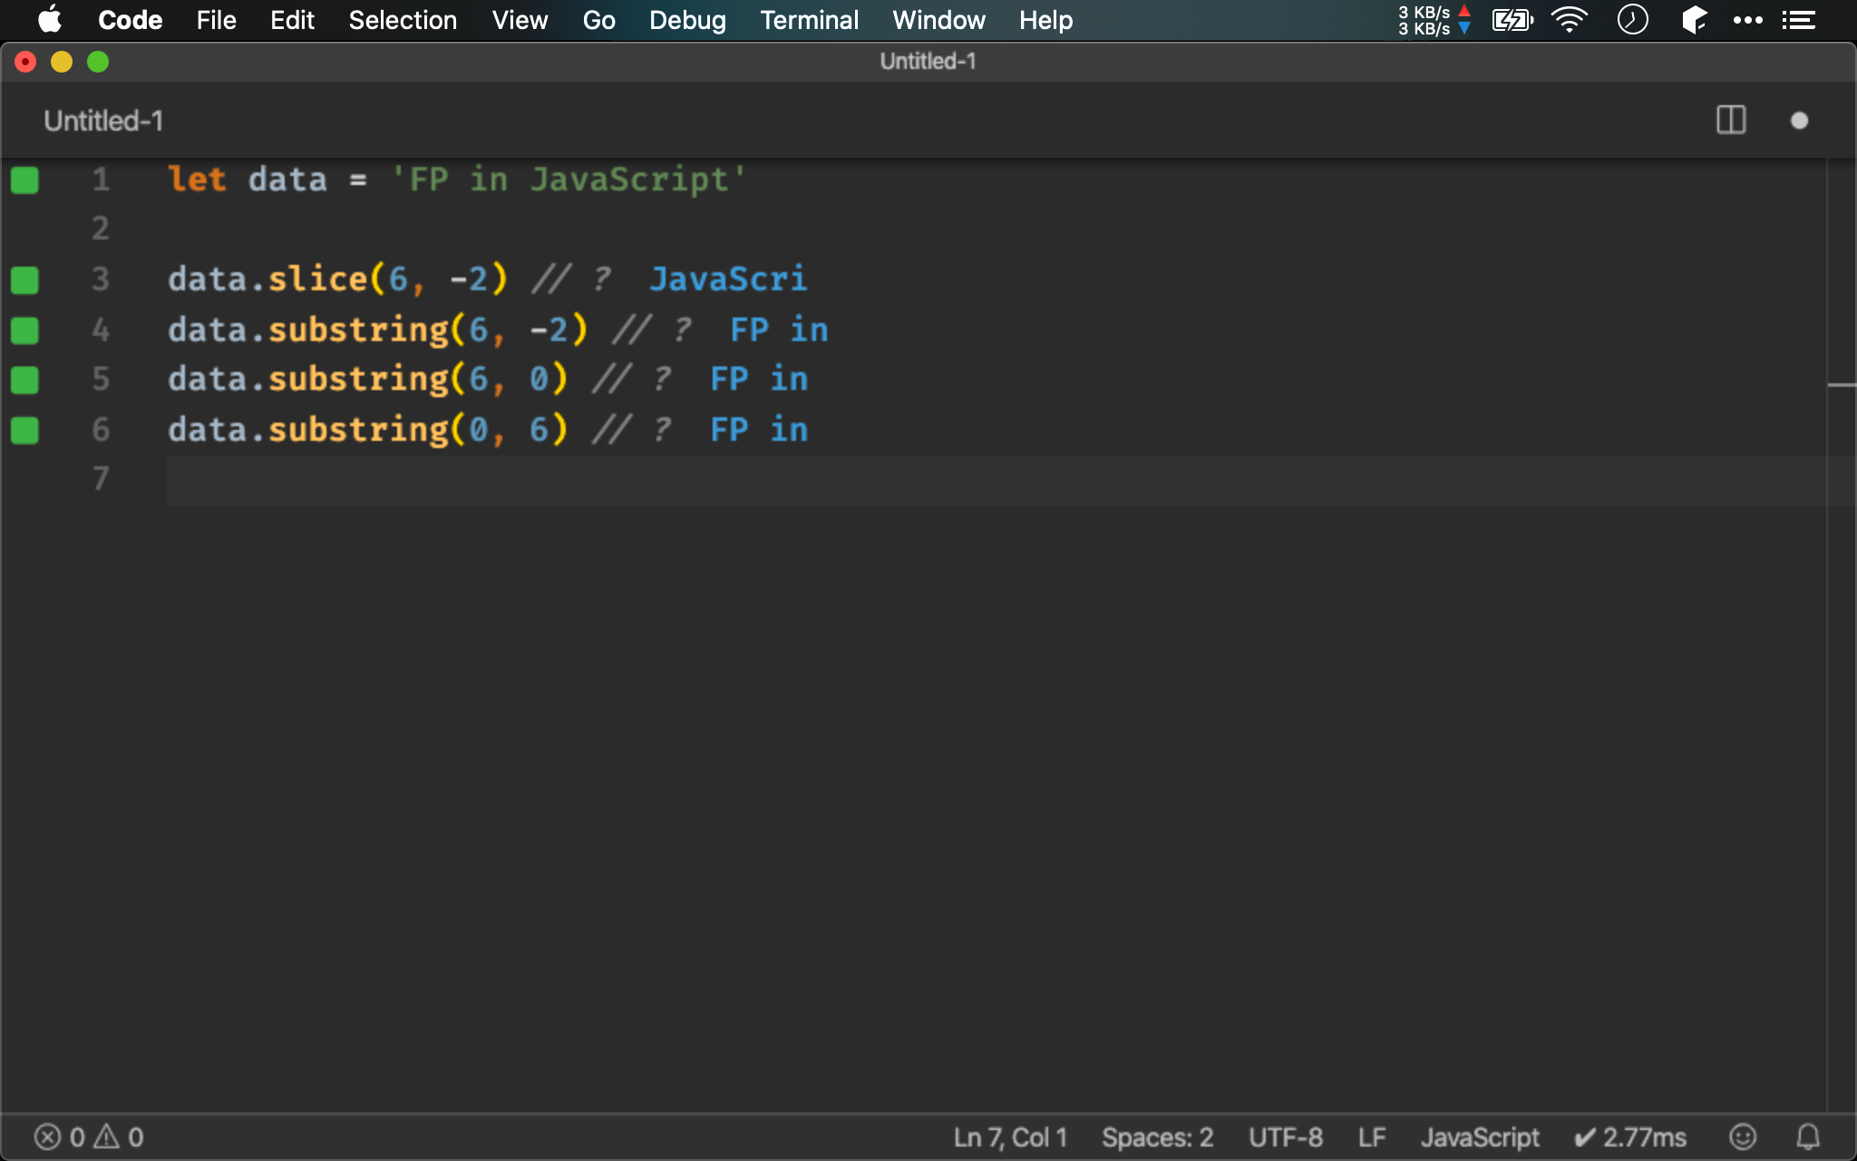Open the UTF-8 encoding selector
Screen dimensions: 1857x1161
point(1285,1137)
